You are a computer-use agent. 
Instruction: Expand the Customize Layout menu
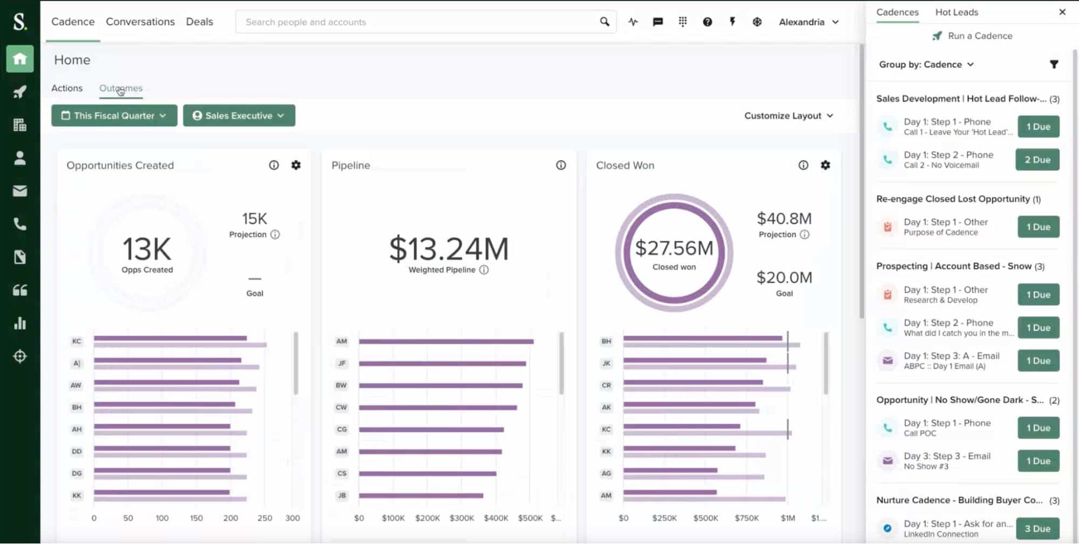[789, 115]
